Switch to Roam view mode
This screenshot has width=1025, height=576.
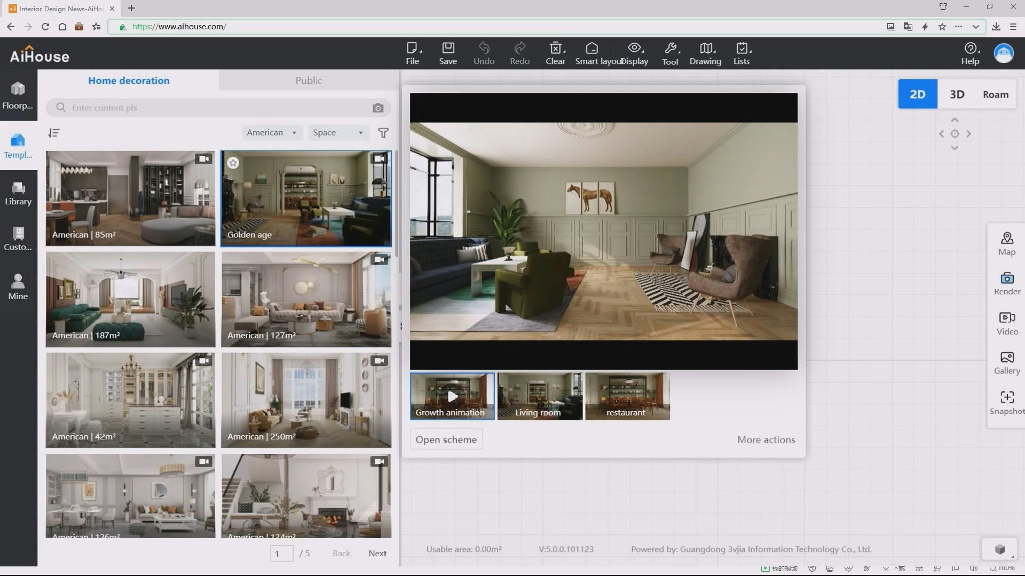point(995,94)
